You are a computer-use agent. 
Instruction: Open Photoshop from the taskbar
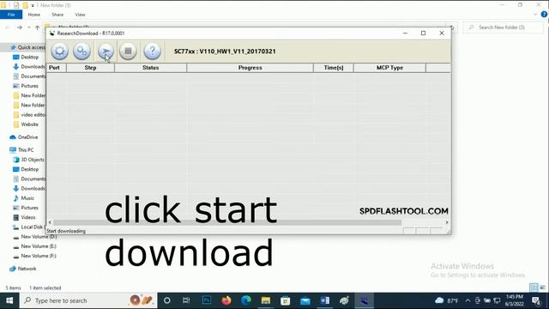(x=207, y=300)
